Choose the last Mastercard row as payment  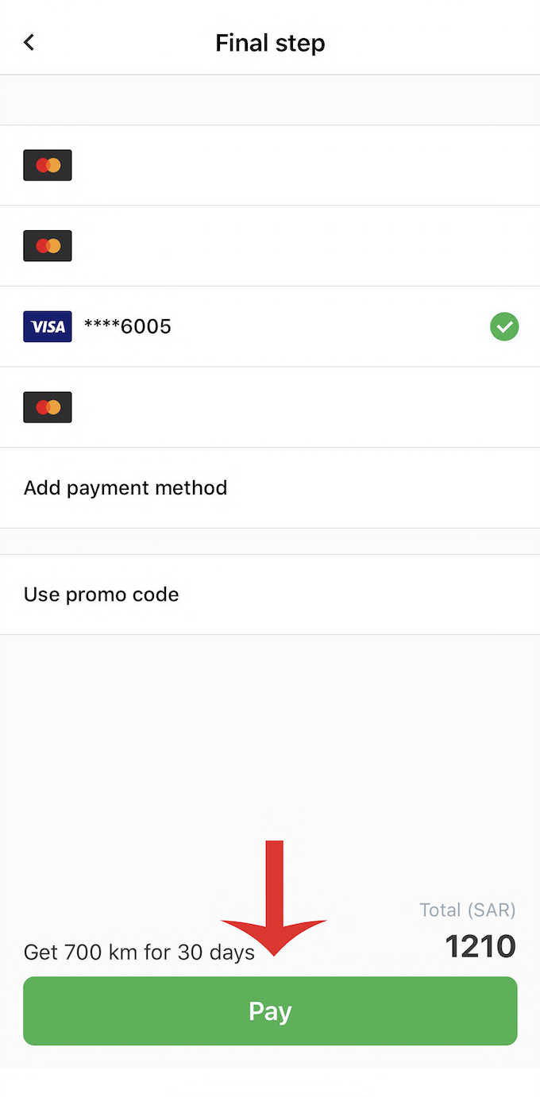[x=270, y=407]
